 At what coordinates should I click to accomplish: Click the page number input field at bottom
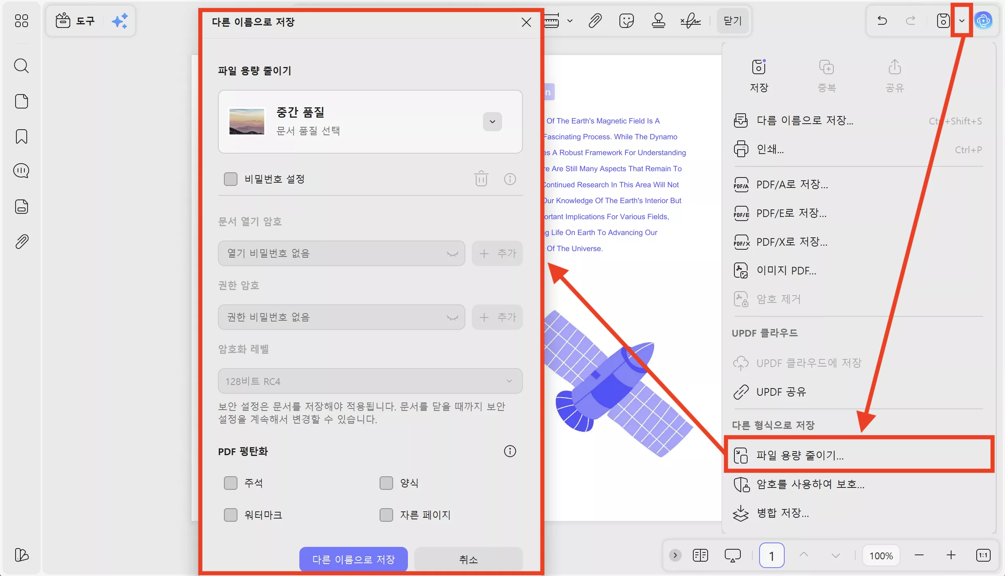point(772,555)
